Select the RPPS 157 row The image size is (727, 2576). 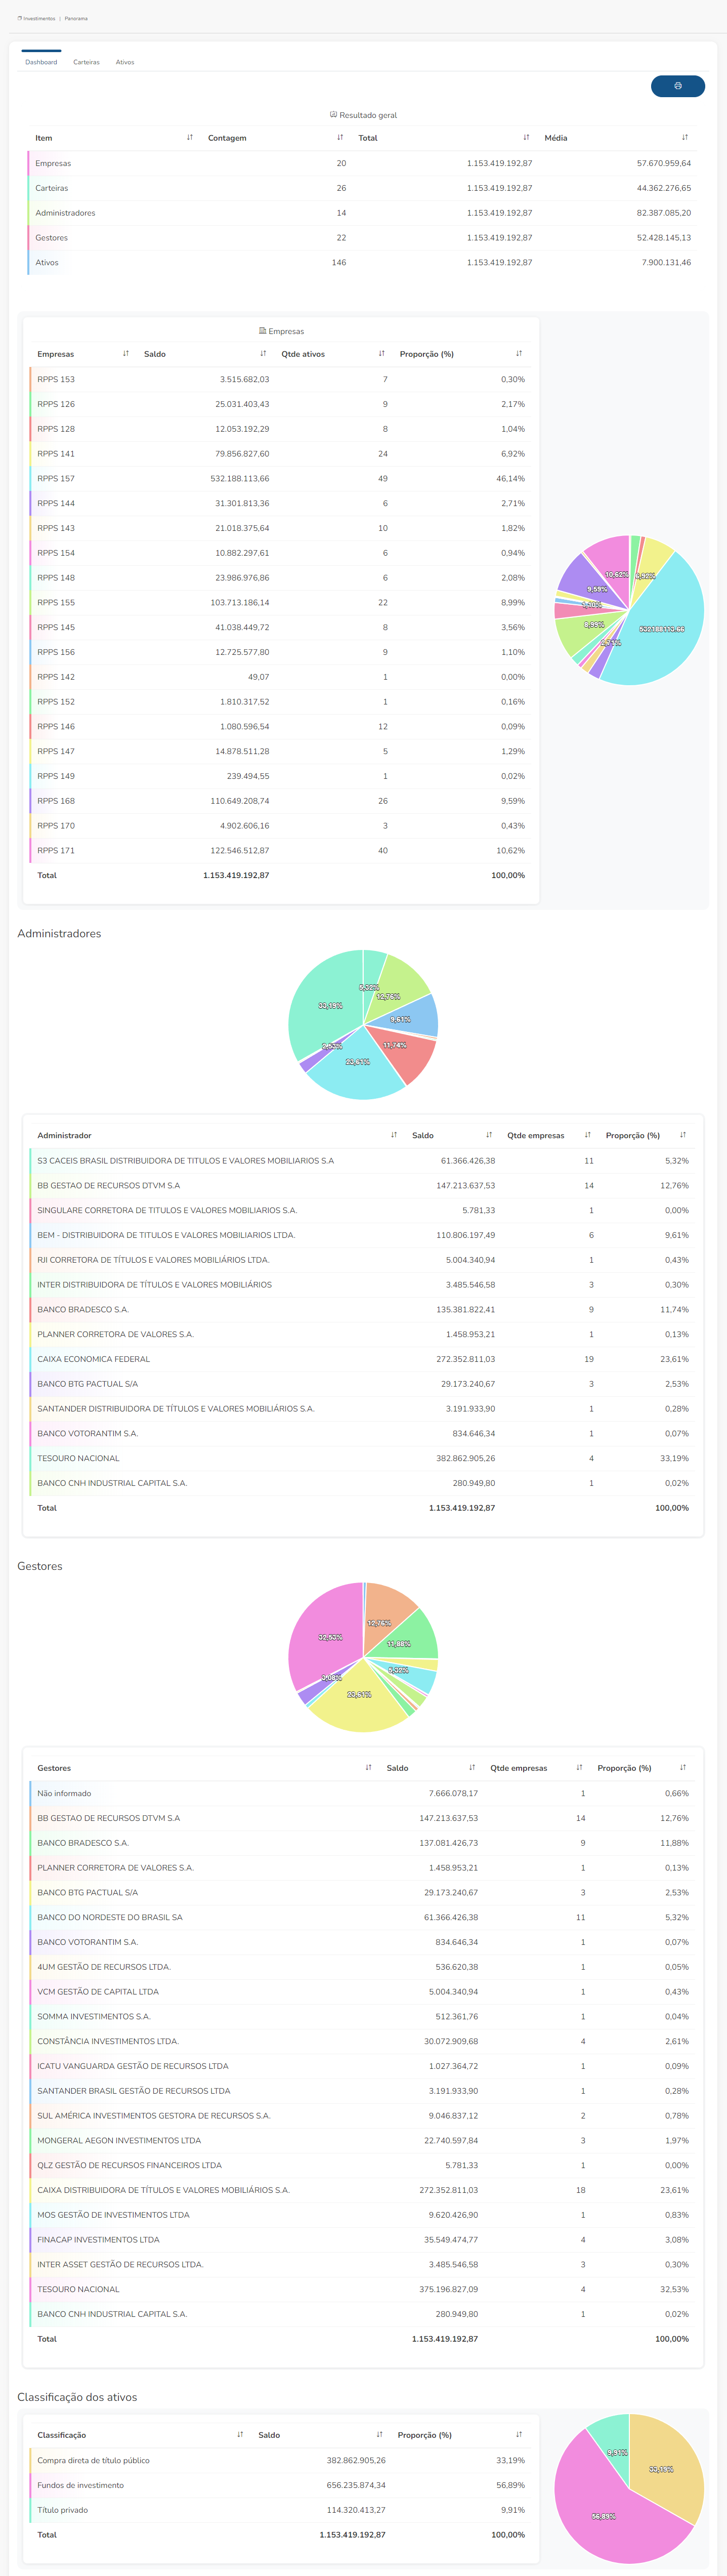pyautogui.click(x=280, y=478)
